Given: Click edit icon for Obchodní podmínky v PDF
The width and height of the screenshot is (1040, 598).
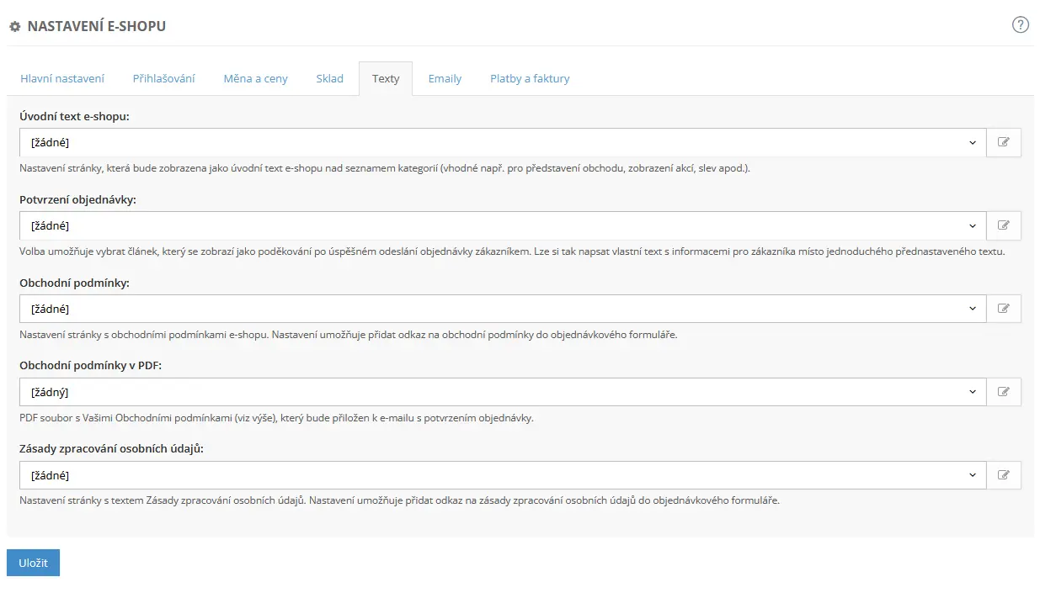Looking at the screenshot, I should [x=1004, y=392].
